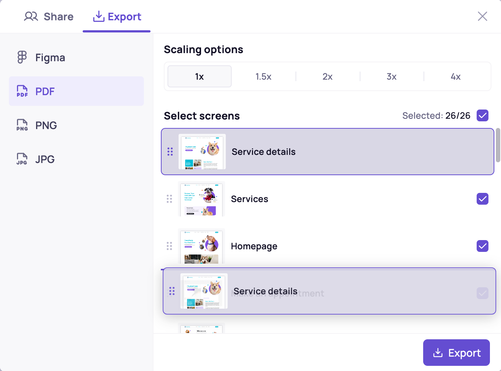
Task: Click the Share people icon
Action: point(31,16)
